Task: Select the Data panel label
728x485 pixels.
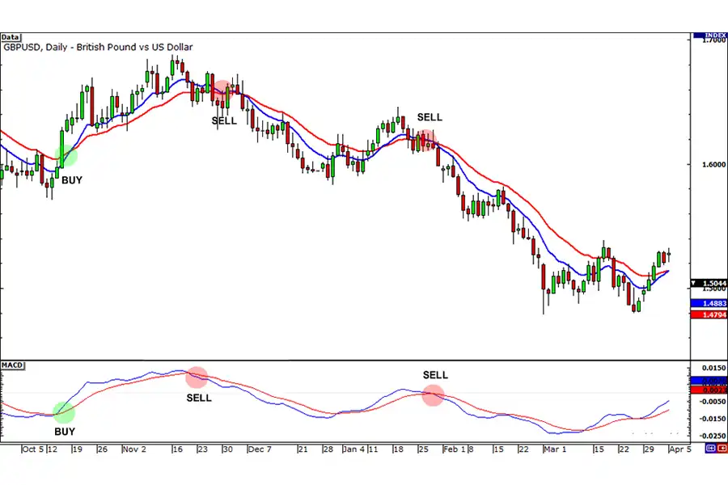Action: pyautogui.click(x=11, y=37)
